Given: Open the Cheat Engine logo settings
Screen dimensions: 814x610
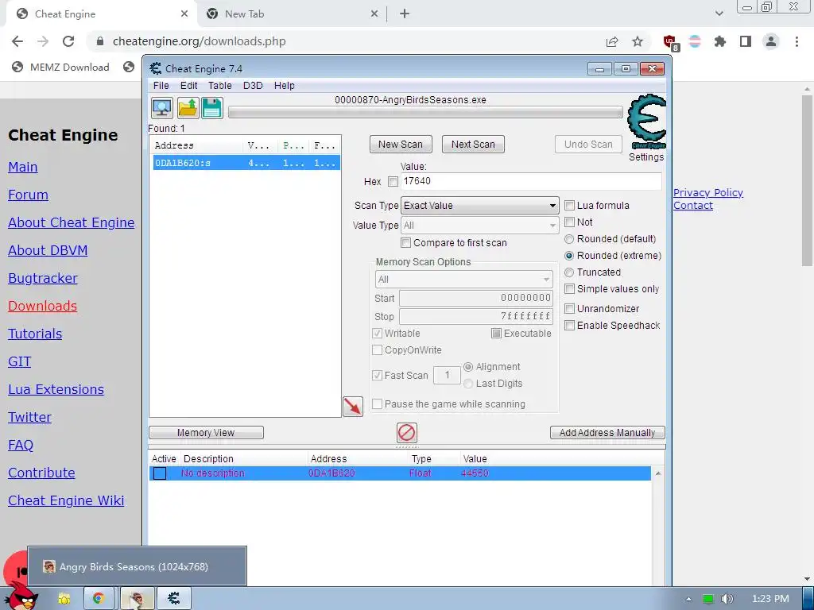Looking at the screenshot, I should [x=646, y=122].
